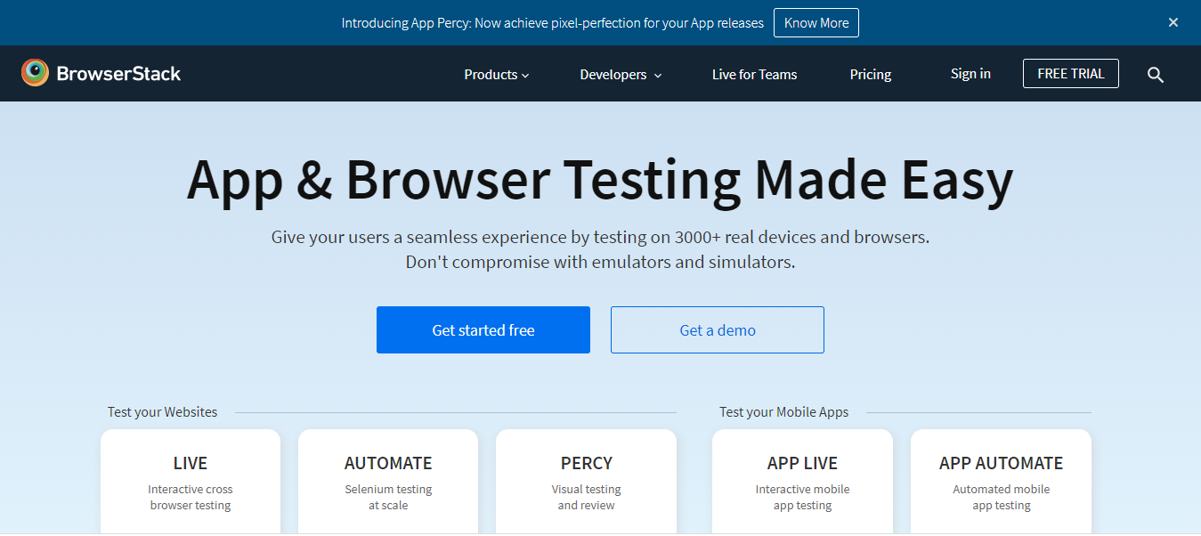This screenshot has width=1201, height=536.
Task: Open the PERCY product card
Action: click(586, 482)
